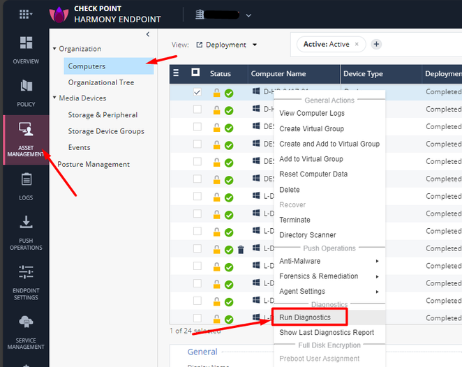Viewport: 462px width, 367px height.
Task: Click the plus icon to add filter
Action: coord(376,44)
